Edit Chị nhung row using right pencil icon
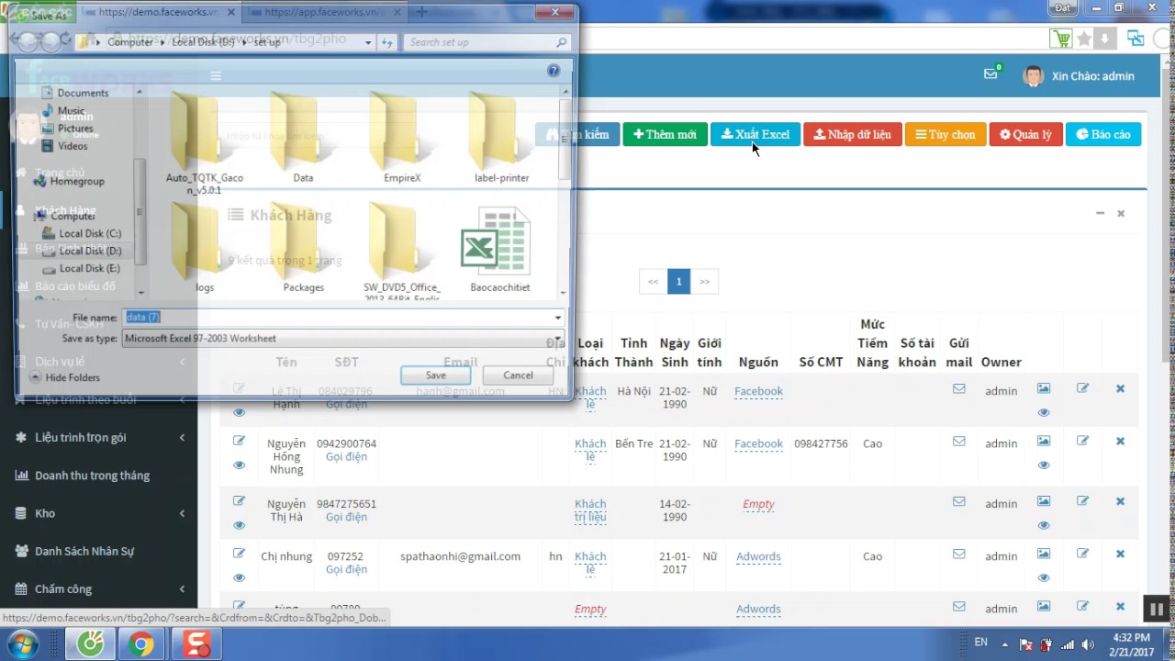 click(1083, 555)
